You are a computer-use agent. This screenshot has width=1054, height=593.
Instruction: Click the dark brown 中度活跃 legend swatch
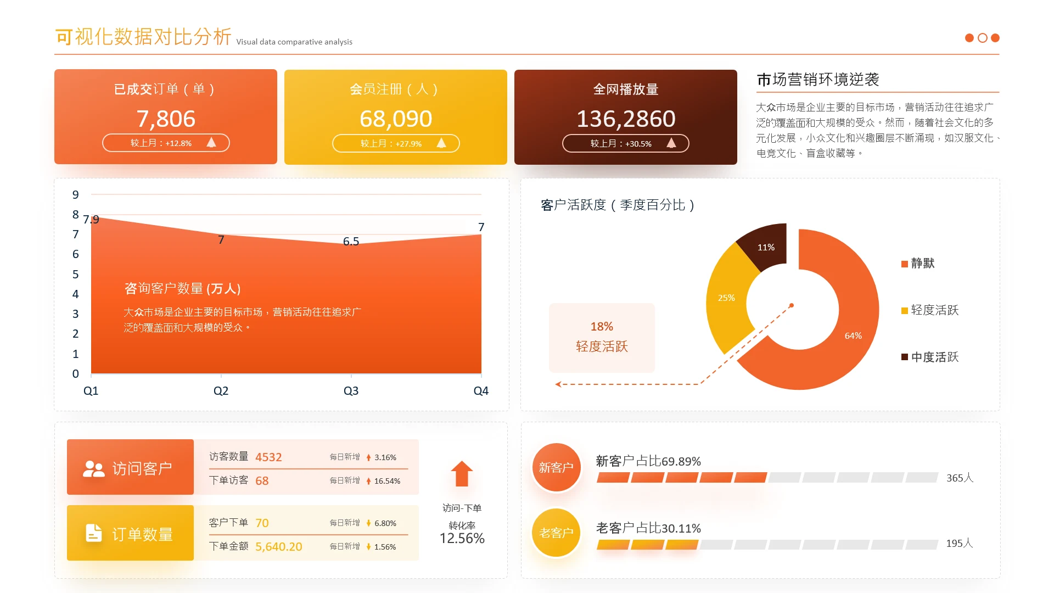904,357
